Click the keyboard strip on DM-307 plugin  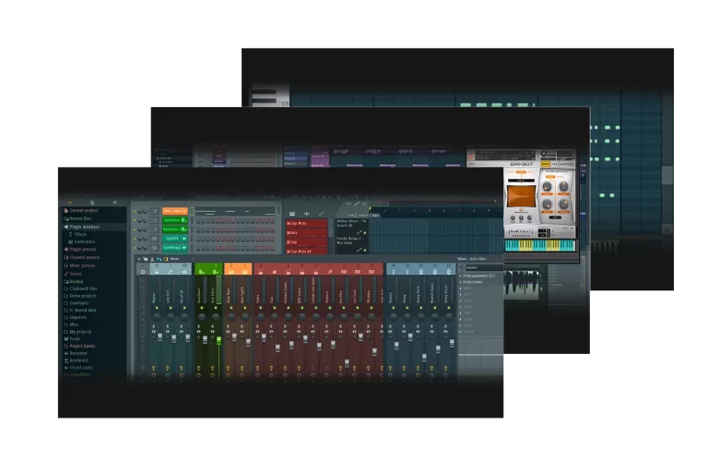(539, 245)
